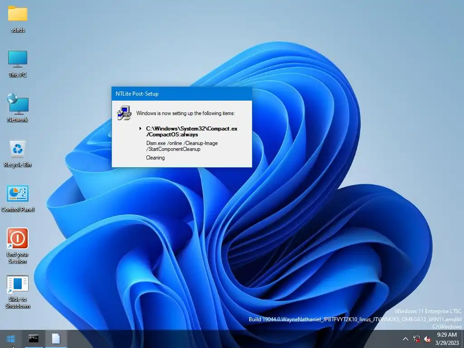464x348 pixels.
Task: Open the network status tray icon
Action: [416, 339]
